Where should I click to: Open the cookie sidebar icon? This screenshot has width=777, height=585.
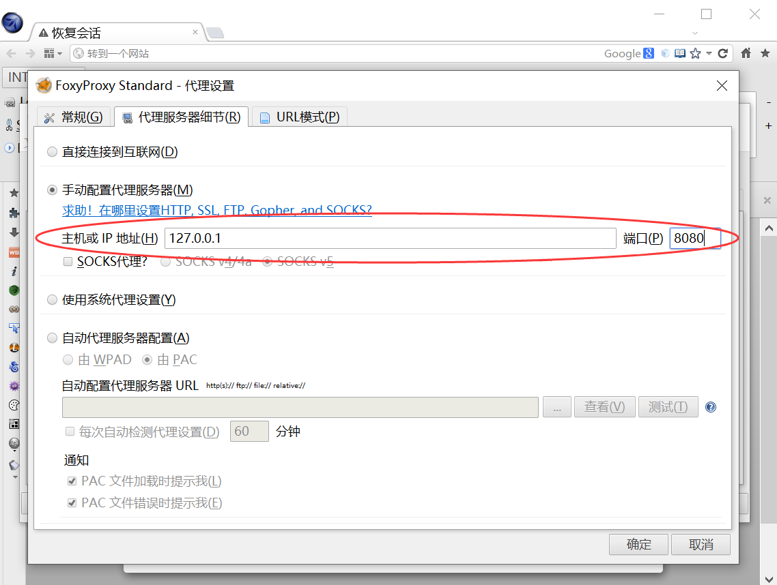tap(14, 405)
